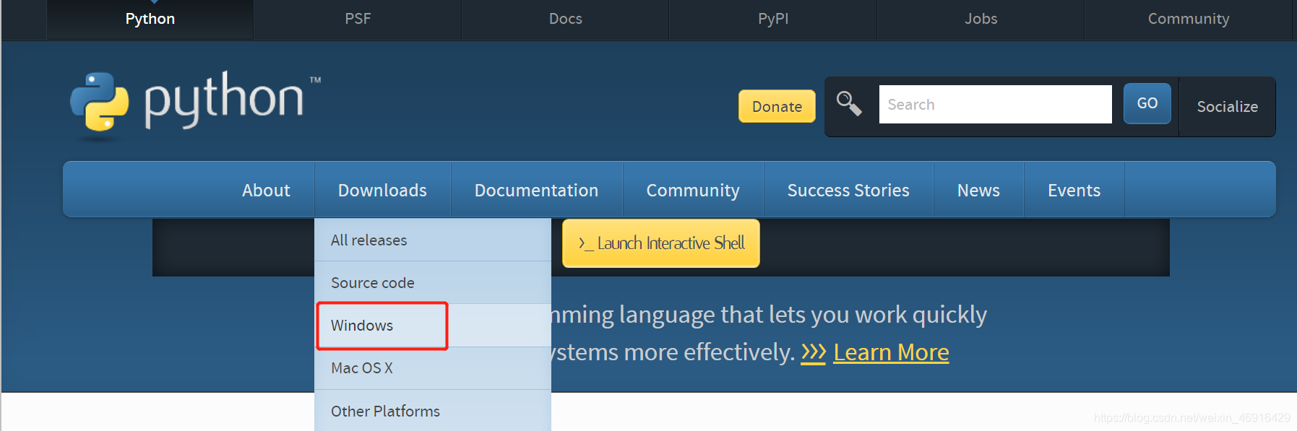Go to the Jobs top tab
Image resolution: width=1297 pixels, height=431 pixels.
point(981,19)
